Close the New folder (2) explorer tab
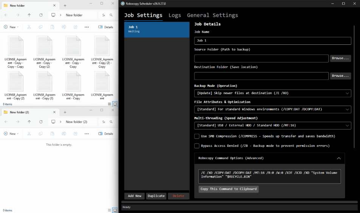 click(x=54, y=112)
